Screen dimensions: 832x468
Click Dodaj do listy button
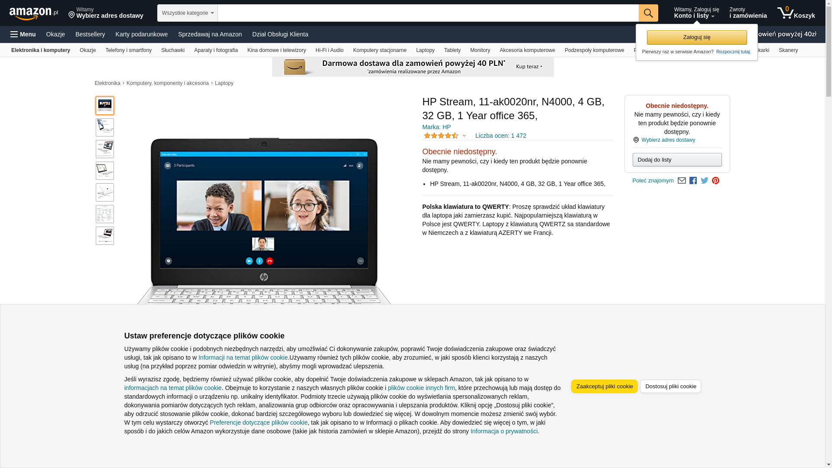[x=676, y=160]
